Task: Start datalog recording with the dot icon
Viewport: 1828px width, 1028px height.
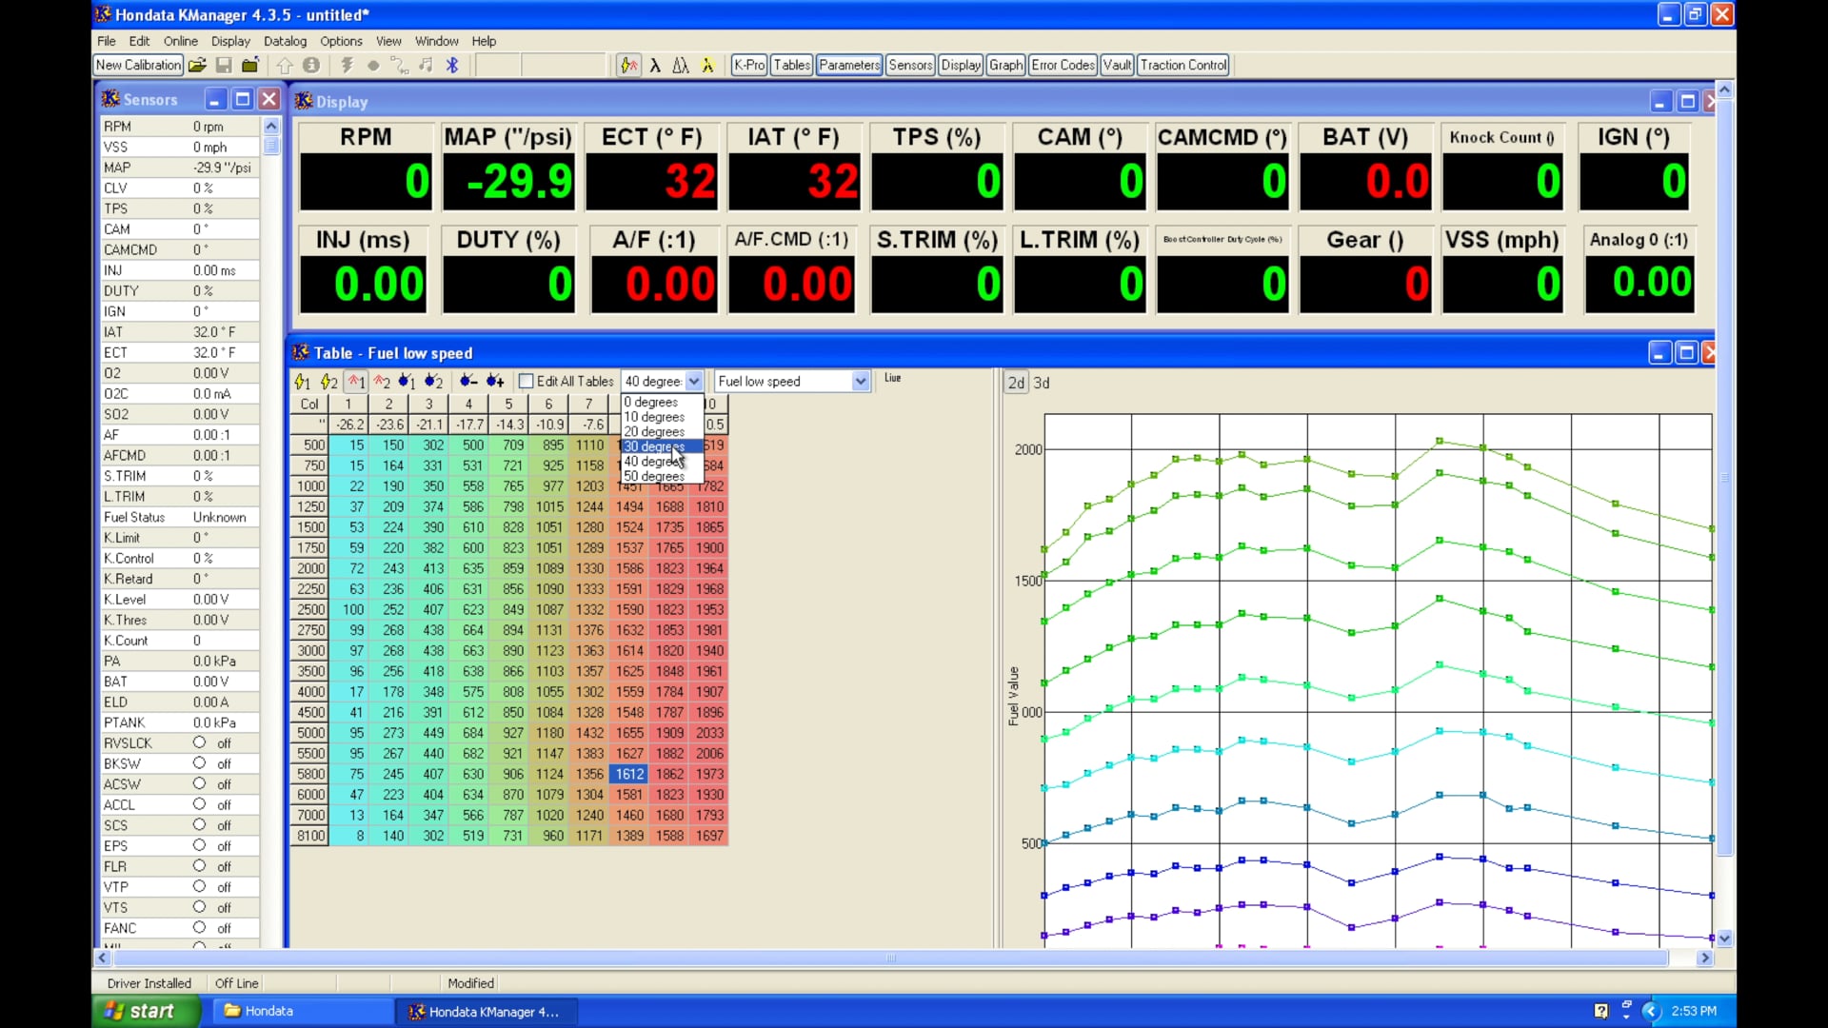Action: pos(373,65)
